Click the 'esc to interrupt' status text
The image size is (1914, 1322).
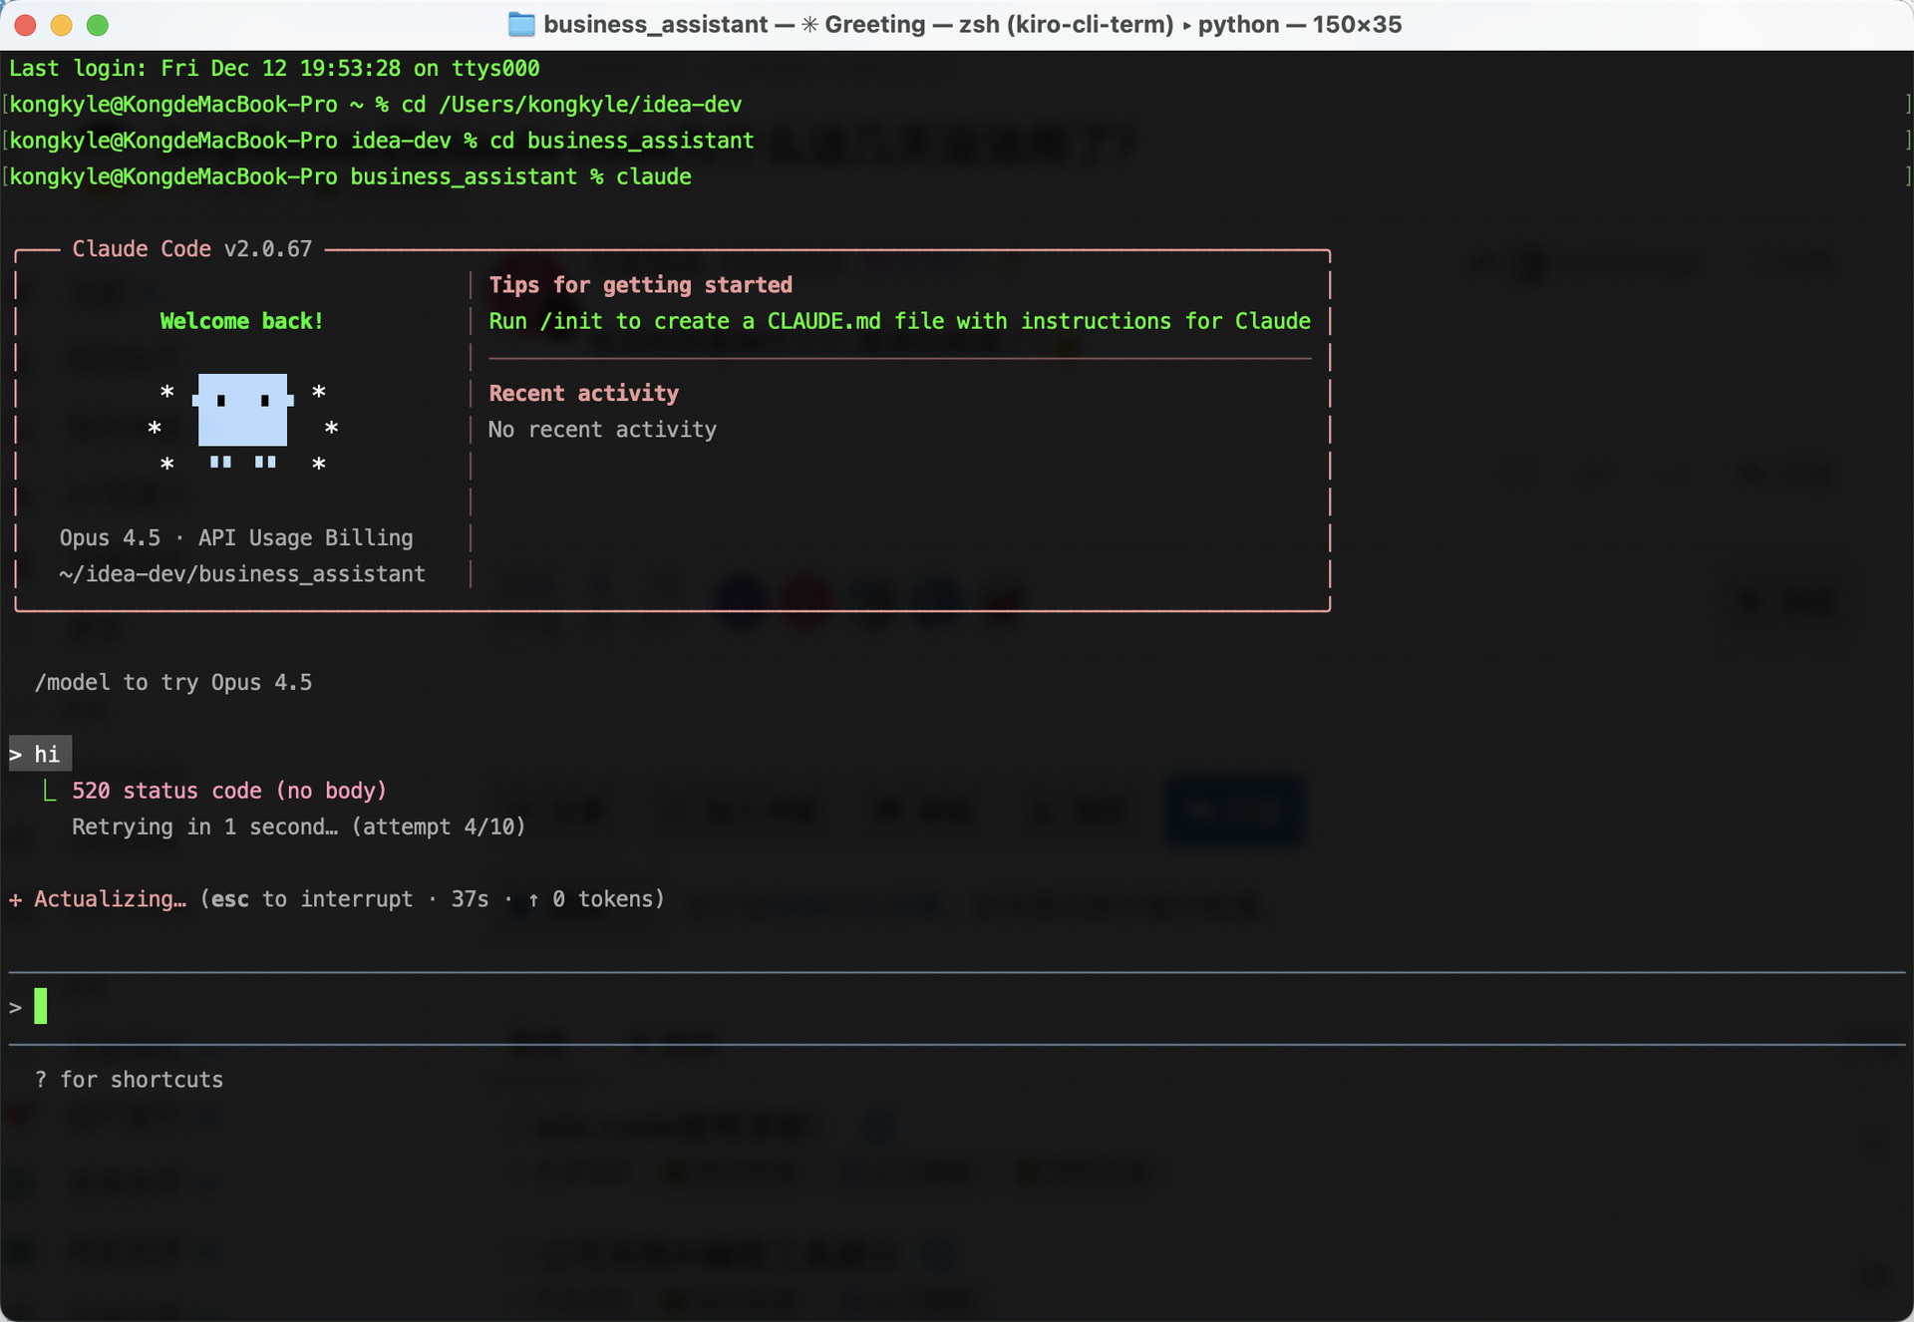(x=312, y=899)
